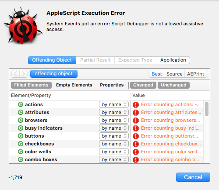Select the Partial Result tab
Image resolution: width=219 pixels, height=190 pixels.
click(x=95, y=60)
